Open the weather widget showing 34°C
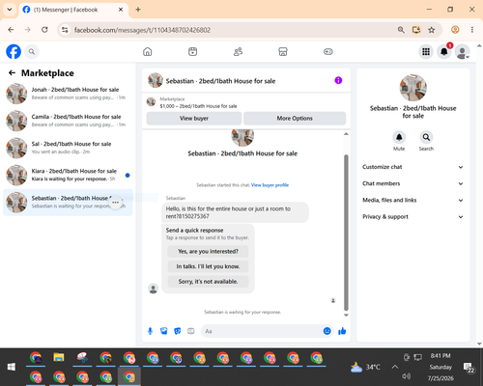 [365, 367]
